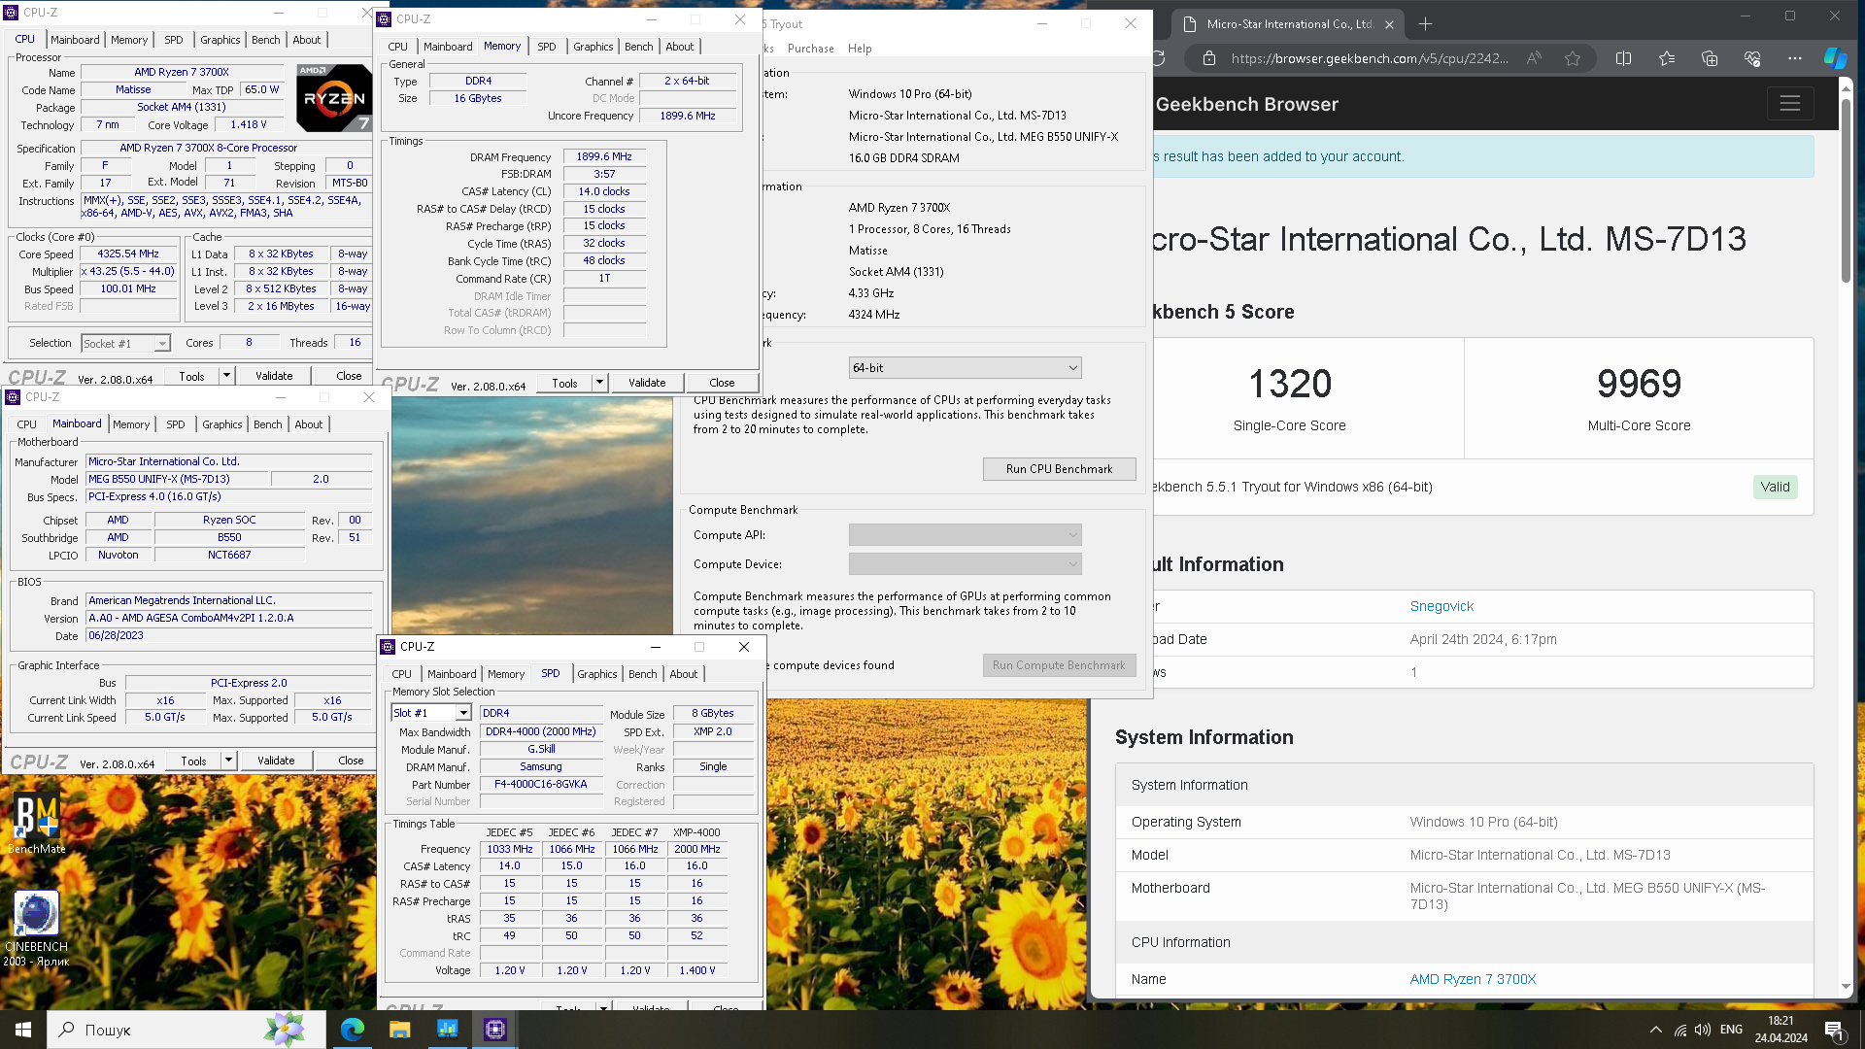Click the ENG language indicator
This screenshot has width=1865, height=1049.
coord(1731,1030)
